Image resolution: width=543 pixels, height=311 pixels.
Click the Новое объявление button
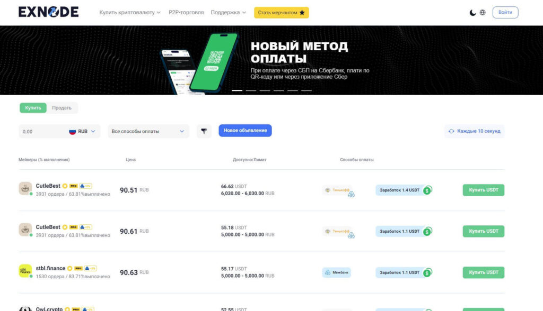244,130
